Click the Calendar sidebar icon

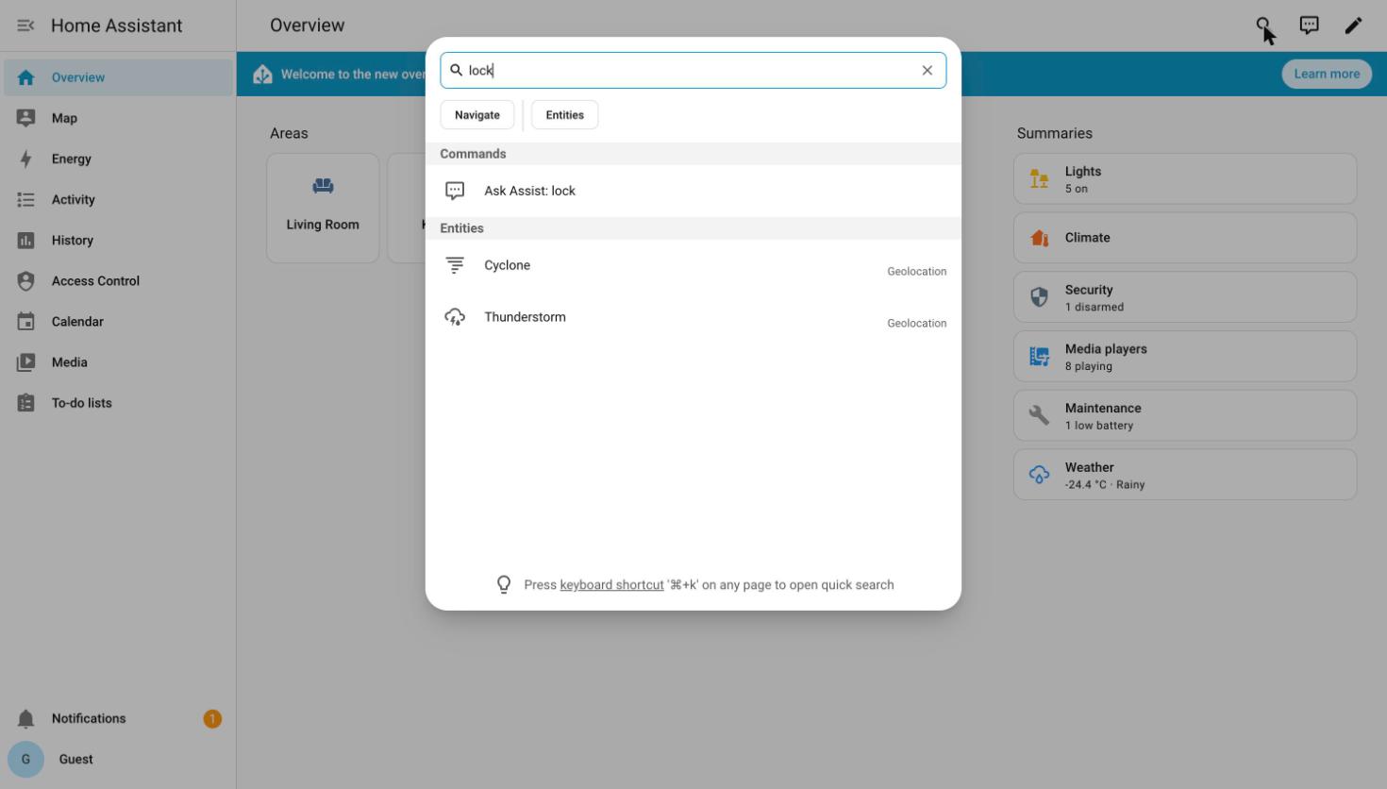[x=25, y=321]
